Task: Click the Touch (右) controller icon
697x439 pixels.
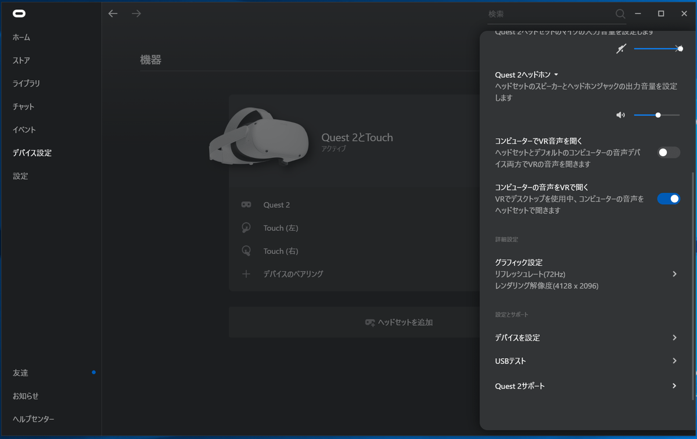Action: [x=246, y=251]
